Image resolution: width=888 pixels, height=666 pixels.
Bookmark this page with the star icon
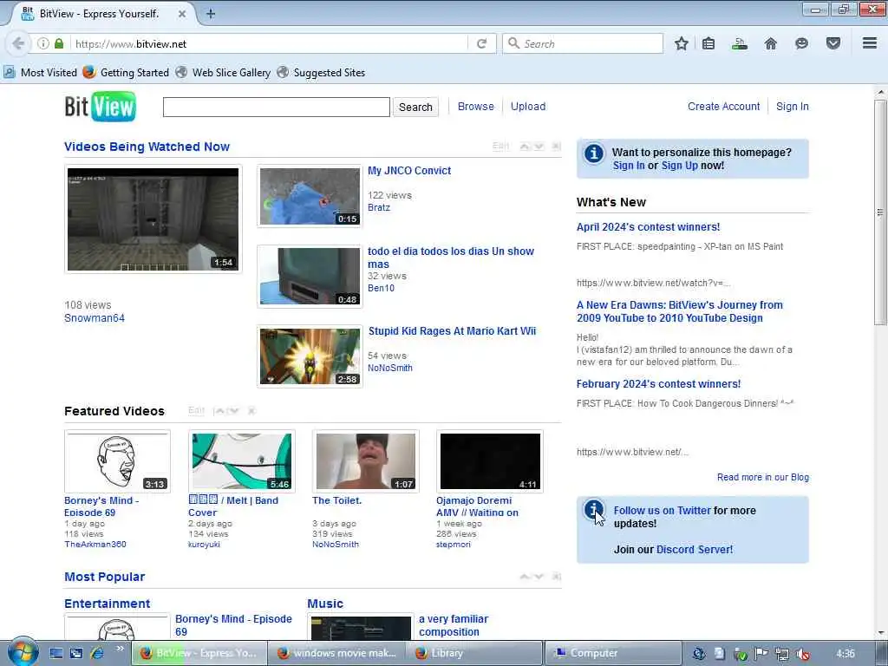pos(682,43)
